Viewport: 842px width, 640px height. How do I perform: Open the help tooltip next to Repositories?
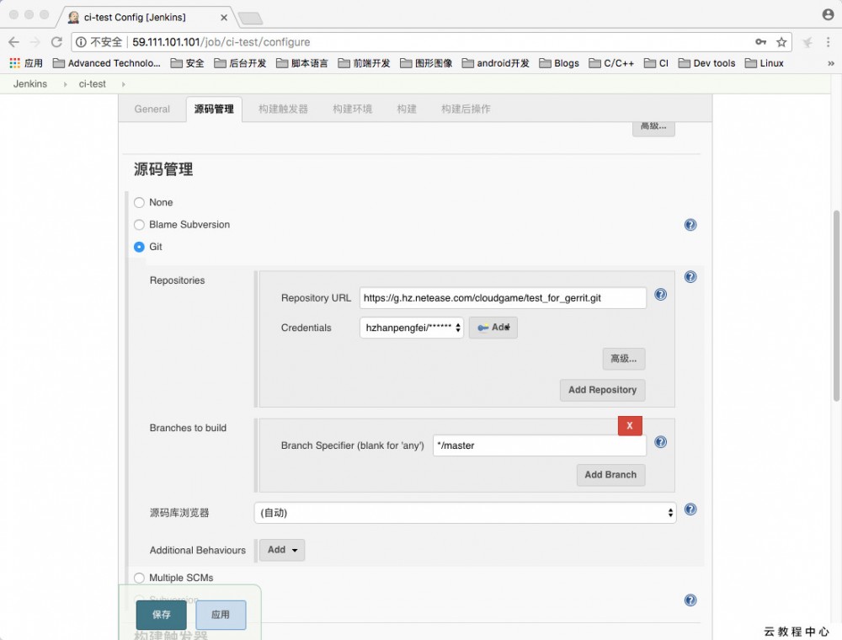tap(690, 276)
